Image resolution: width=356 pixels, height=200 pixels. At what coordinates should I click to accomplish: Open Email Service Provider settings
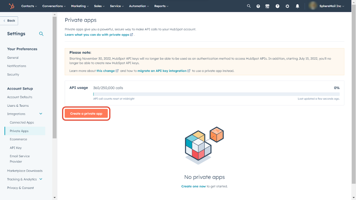coord(19,159)
